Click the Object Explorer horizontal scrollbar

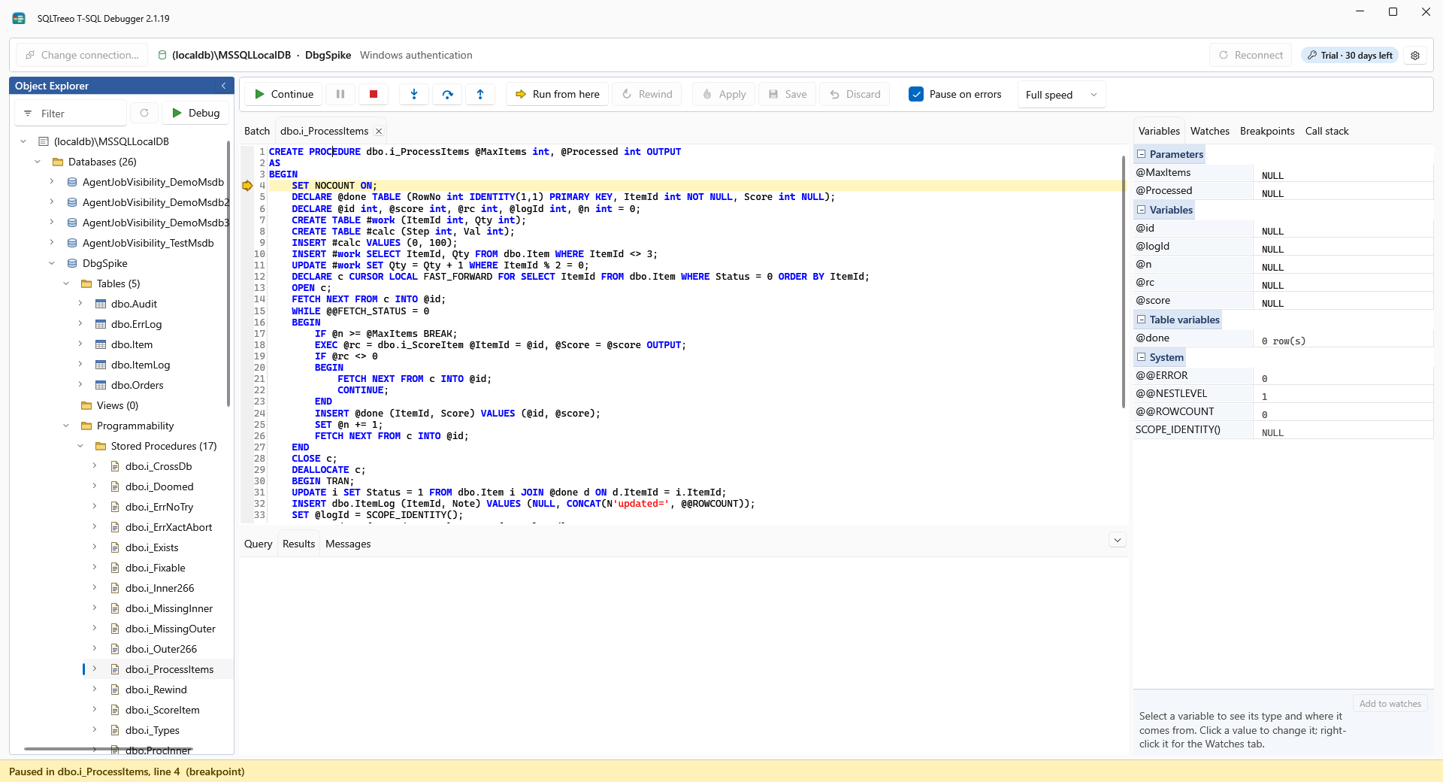[x=109, y=749]
